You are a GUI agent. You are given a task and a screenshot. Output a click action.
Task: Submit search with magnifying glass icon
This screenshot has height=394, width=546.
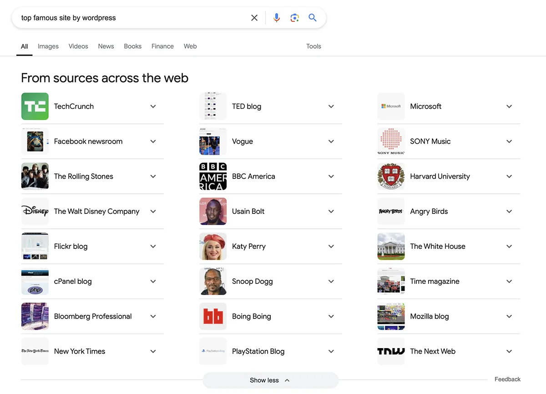313,18
